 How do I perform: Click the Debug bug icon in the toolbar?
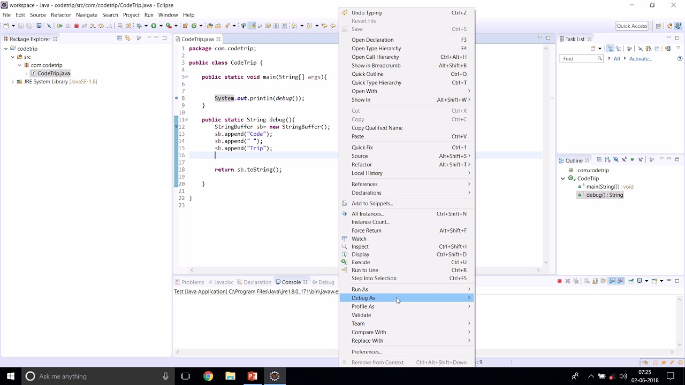[x=139, y=26]
